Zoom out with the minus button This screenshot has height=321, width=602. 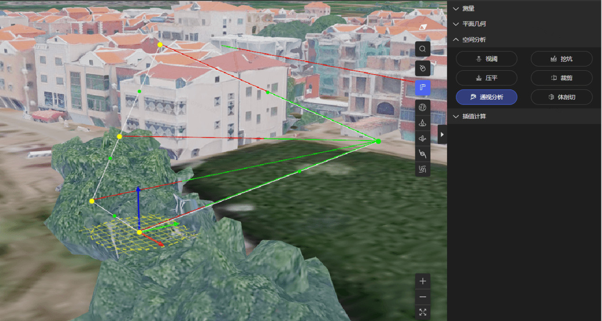click(422, 297)
